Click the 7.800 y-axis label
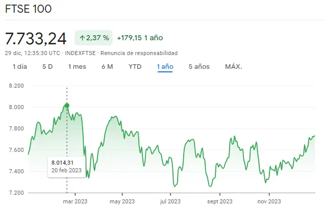This screenshot has height=210, width=323. 16,128
